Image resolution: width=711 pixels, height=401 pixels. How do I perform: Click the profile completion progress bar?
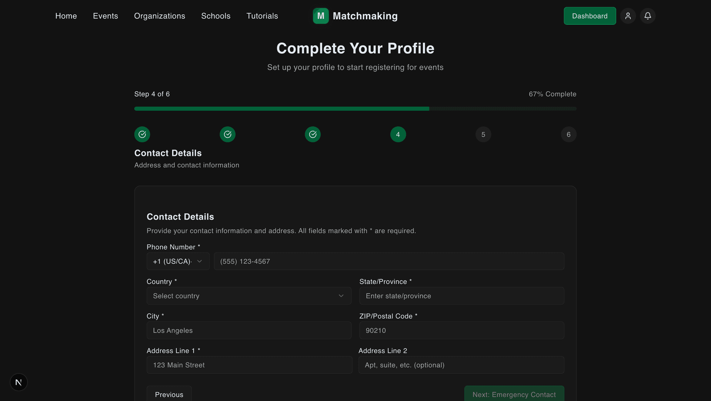[355, 109]
